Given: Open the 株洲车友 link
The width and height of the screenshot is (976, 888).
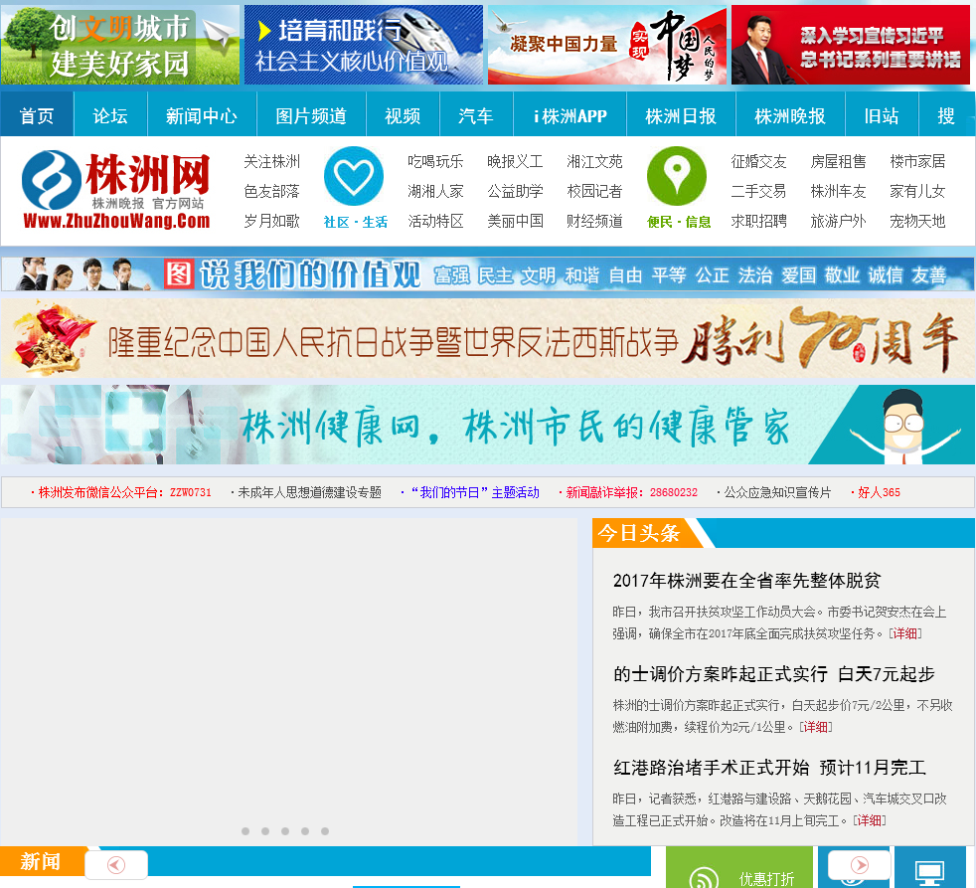Looking at the screenshot, I should point(839,191).
